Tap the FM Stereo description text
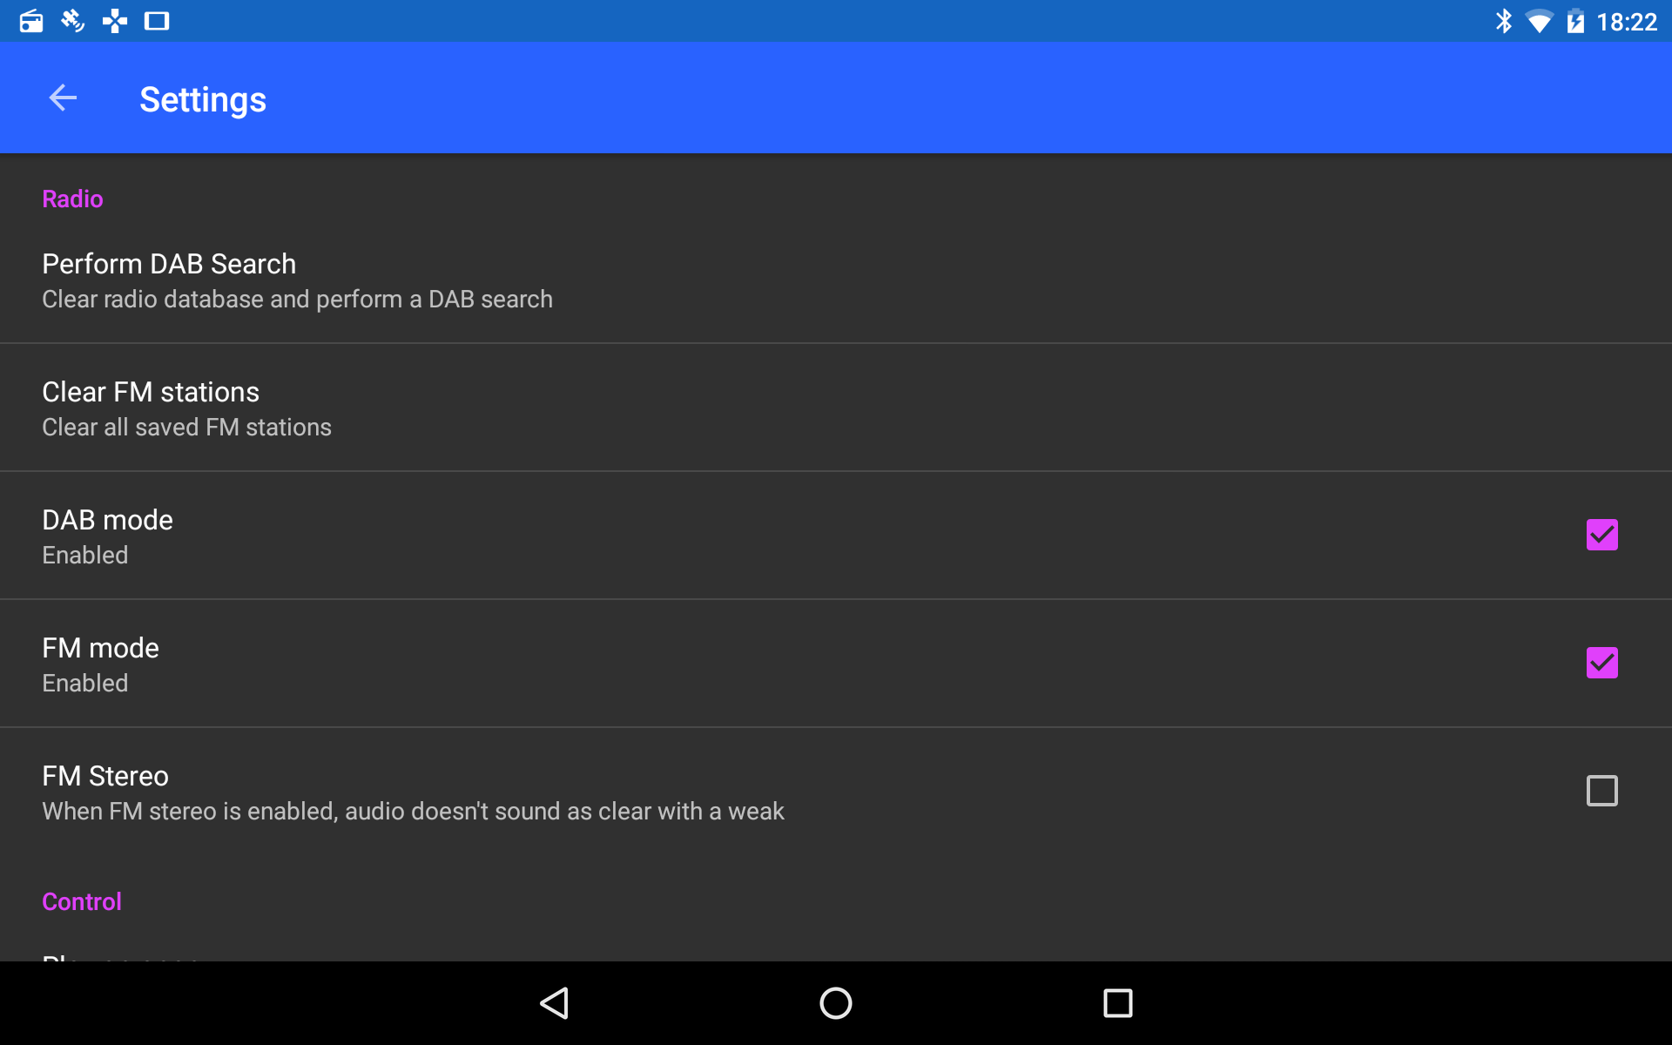1672x1045 pixels. click(413, 812)
